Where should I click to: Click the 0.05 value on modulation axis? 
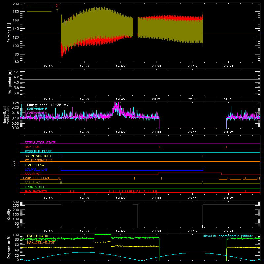point(15,123)
